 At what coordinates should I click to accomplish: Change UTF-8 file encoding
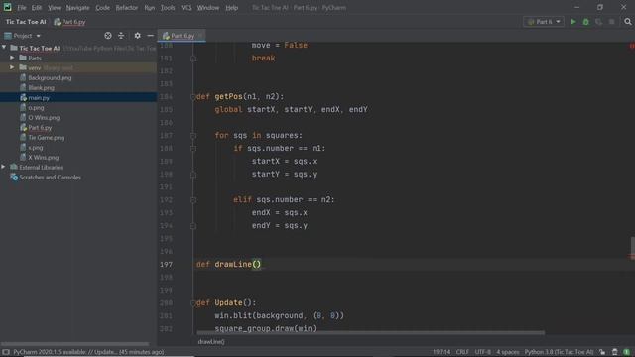[483, 352]
